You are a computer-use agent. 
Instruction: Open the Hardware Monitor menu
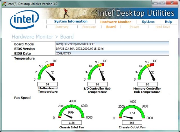pos(115,22)
